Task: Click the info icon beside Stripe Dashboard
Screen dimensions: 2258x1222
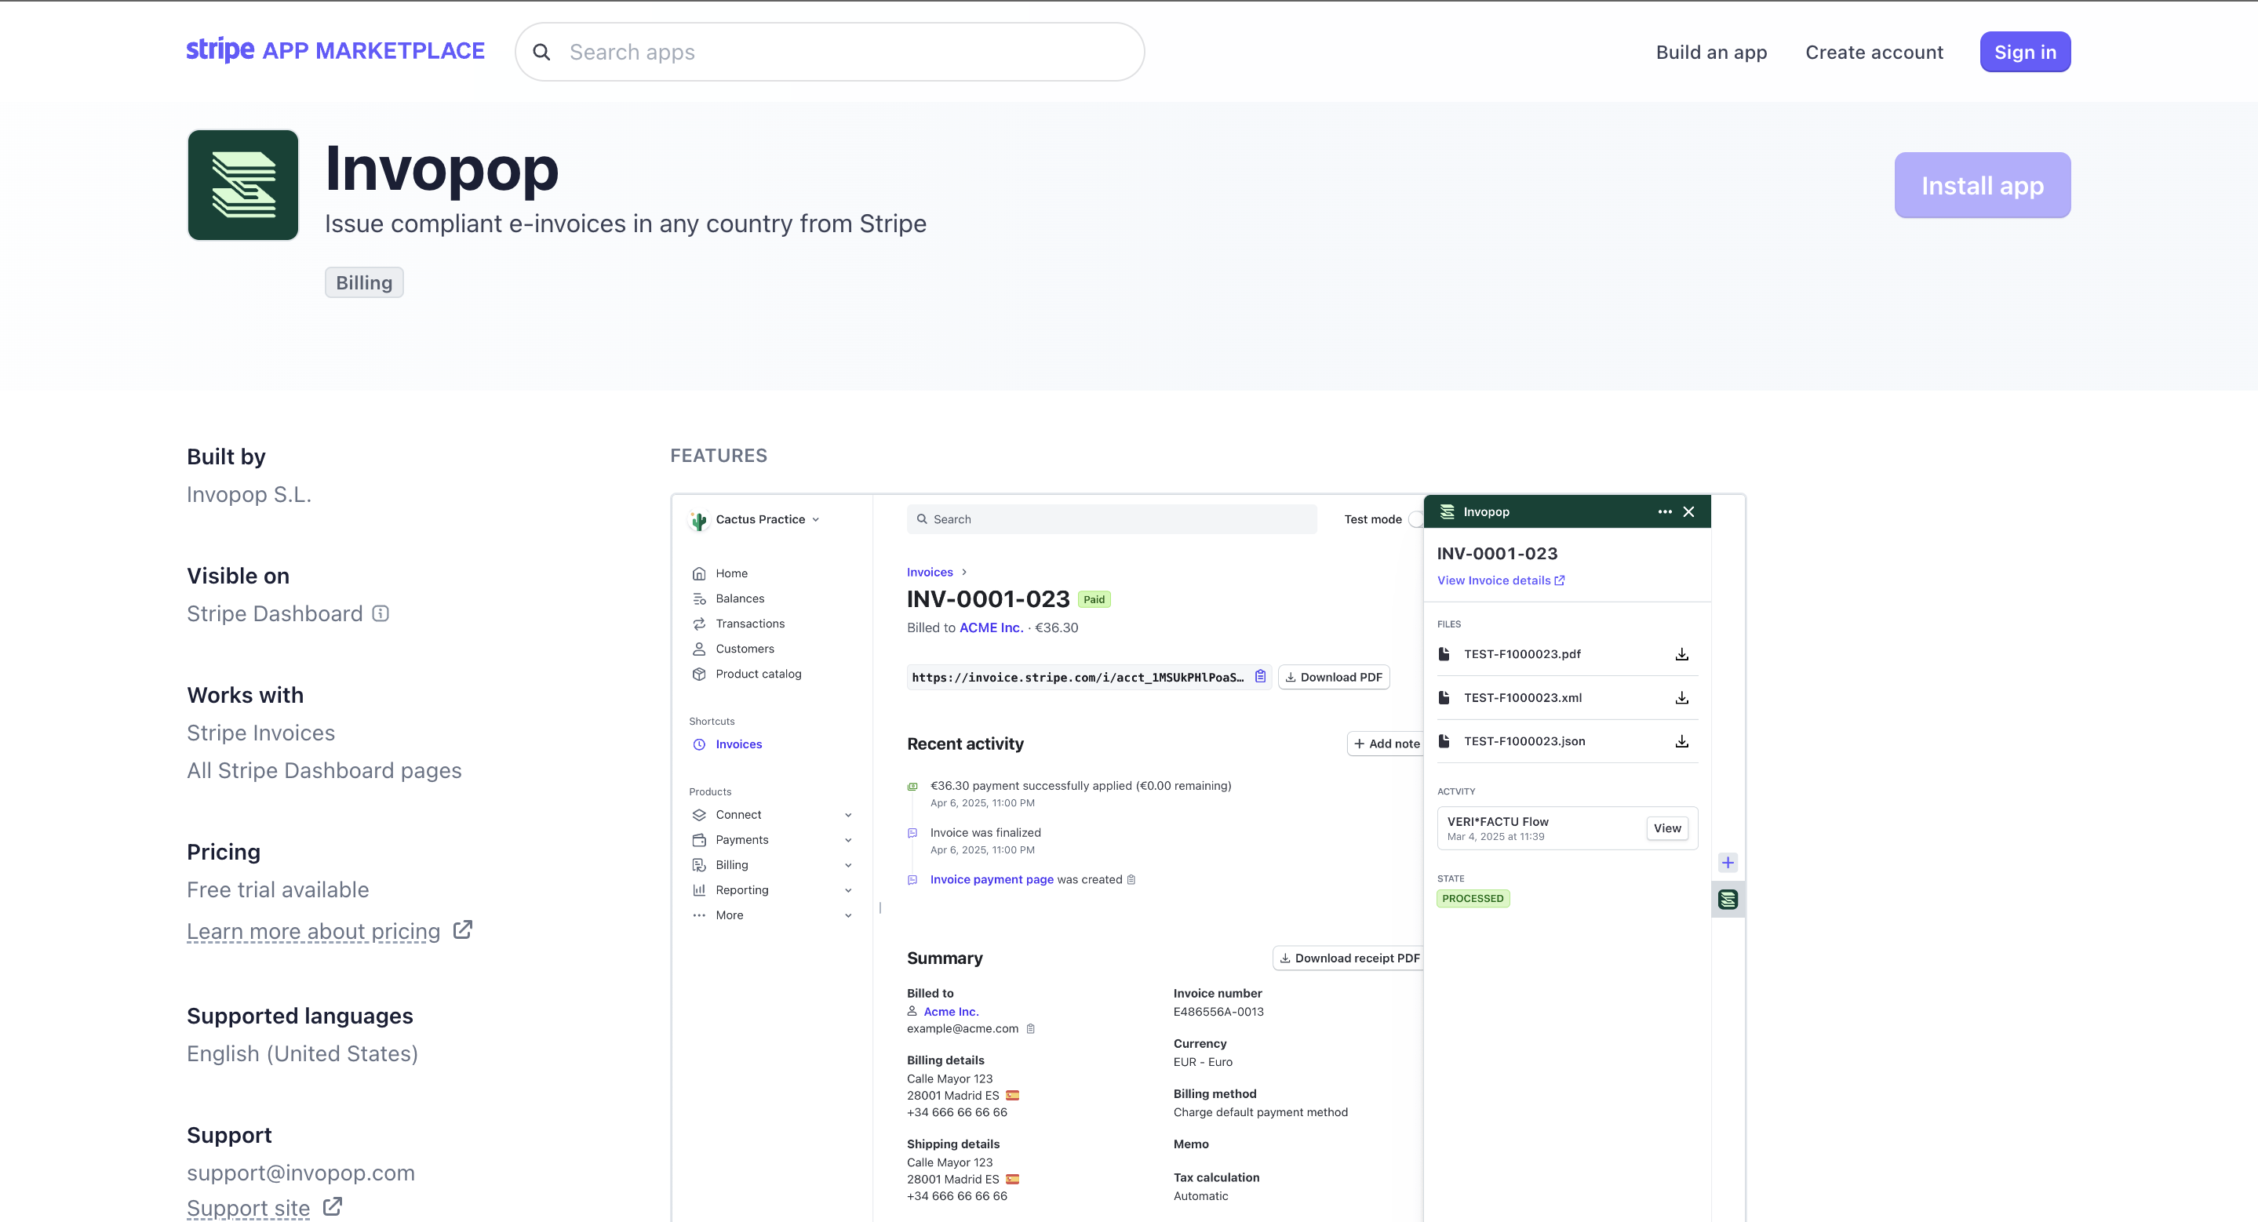Action: 381,613
